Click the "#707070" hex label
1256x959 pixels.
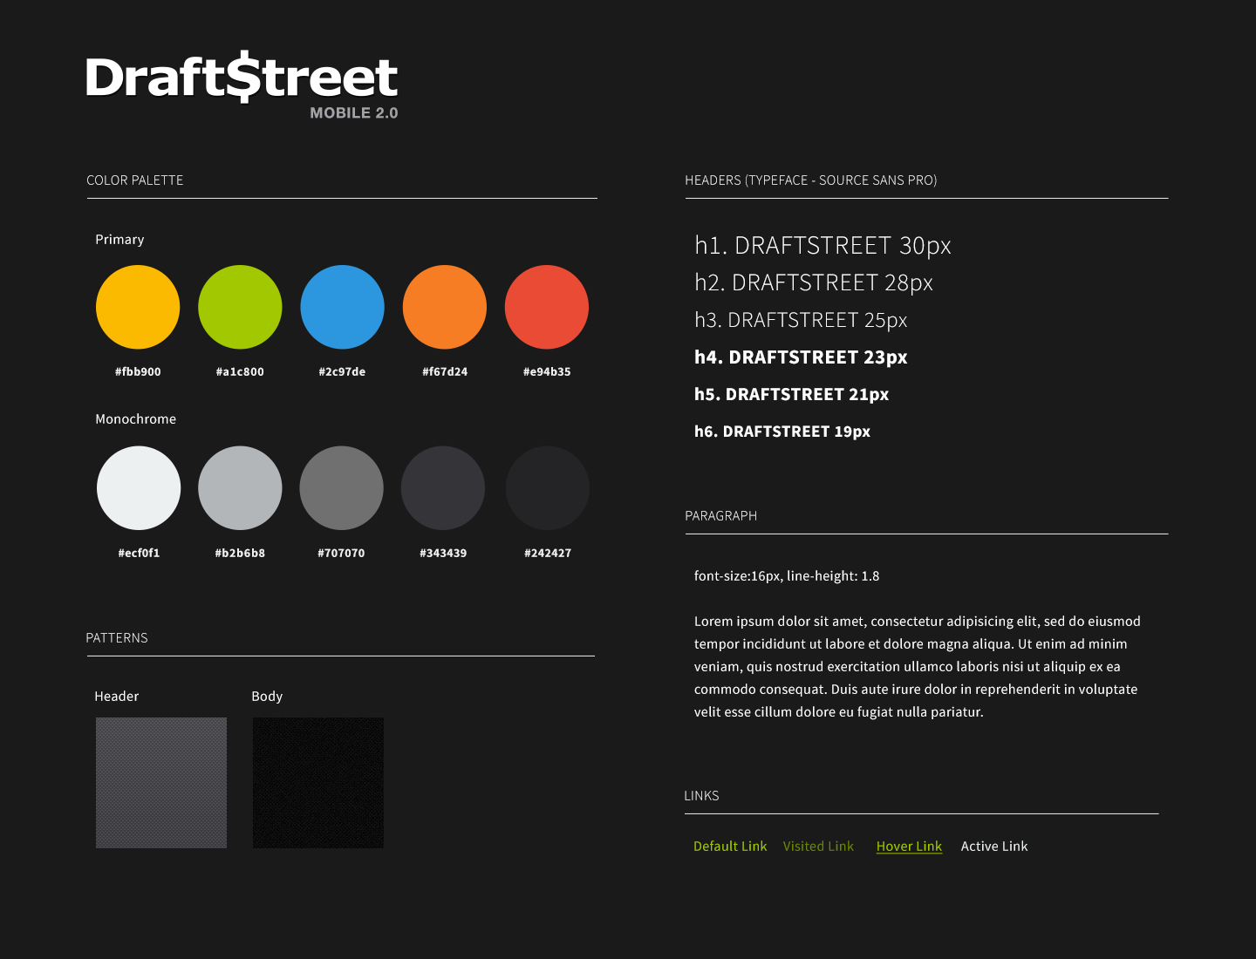tap(341, 553)
